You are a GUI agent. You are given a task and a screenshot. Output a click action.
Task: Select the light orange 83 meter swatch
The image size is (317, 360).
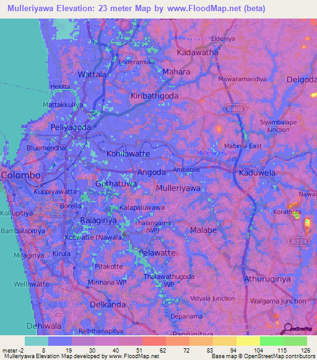[225, 341]
